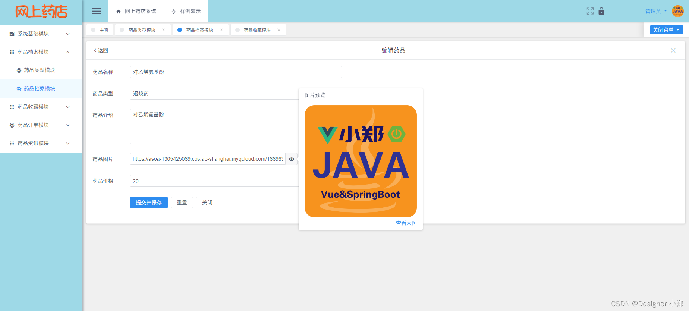The image size is (689, 311).
Task: Click the 提交并保存 button
Action: pyautogui.click(x=149, y=202)
